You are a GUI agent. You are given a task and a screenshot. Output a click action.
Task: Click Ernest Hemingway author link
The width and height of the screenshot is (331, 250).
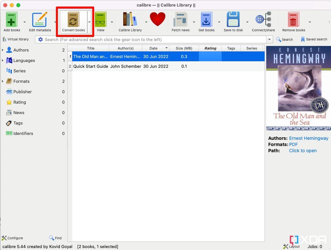pyautogui.click(x=308, y=138)
